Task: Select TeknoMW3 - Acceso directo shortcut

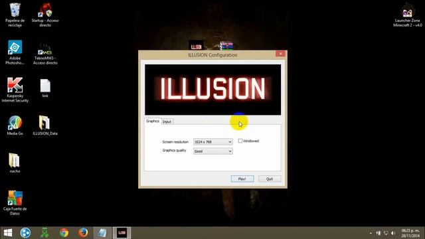Action: 45,53
